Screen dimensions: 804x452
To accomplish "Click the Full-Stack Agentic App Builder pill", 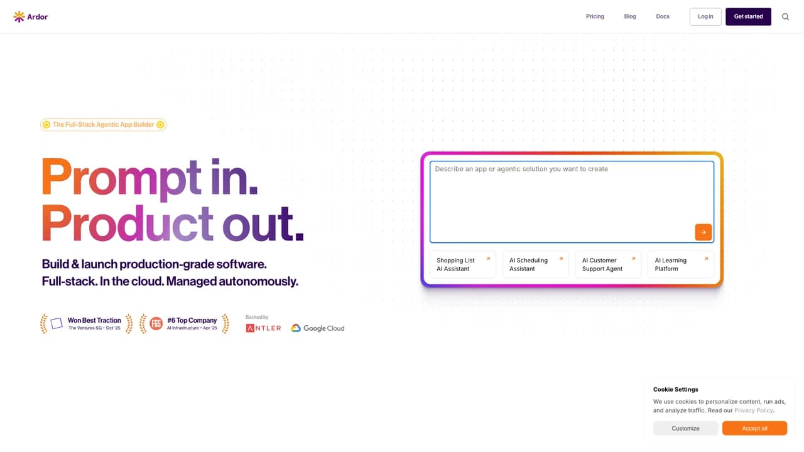I will [104, 125].
